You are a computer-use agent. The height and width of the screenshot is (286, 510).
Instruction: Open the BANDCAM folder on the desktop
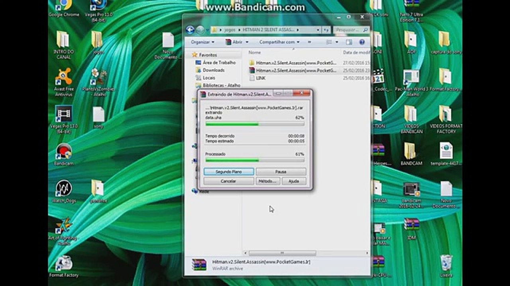coord(411,155)
